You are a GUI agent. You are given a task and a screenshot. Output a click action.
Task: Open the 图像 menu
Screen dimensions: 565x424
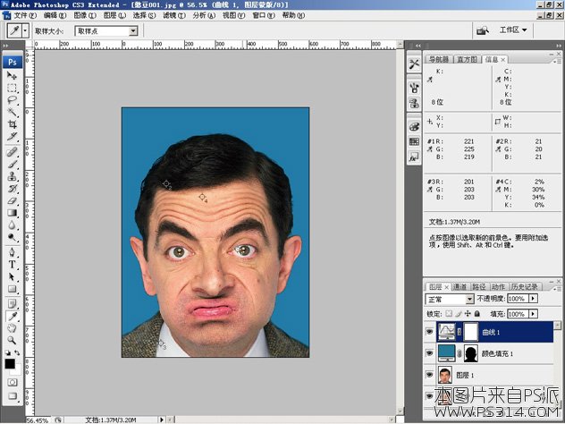coord(85,15)
